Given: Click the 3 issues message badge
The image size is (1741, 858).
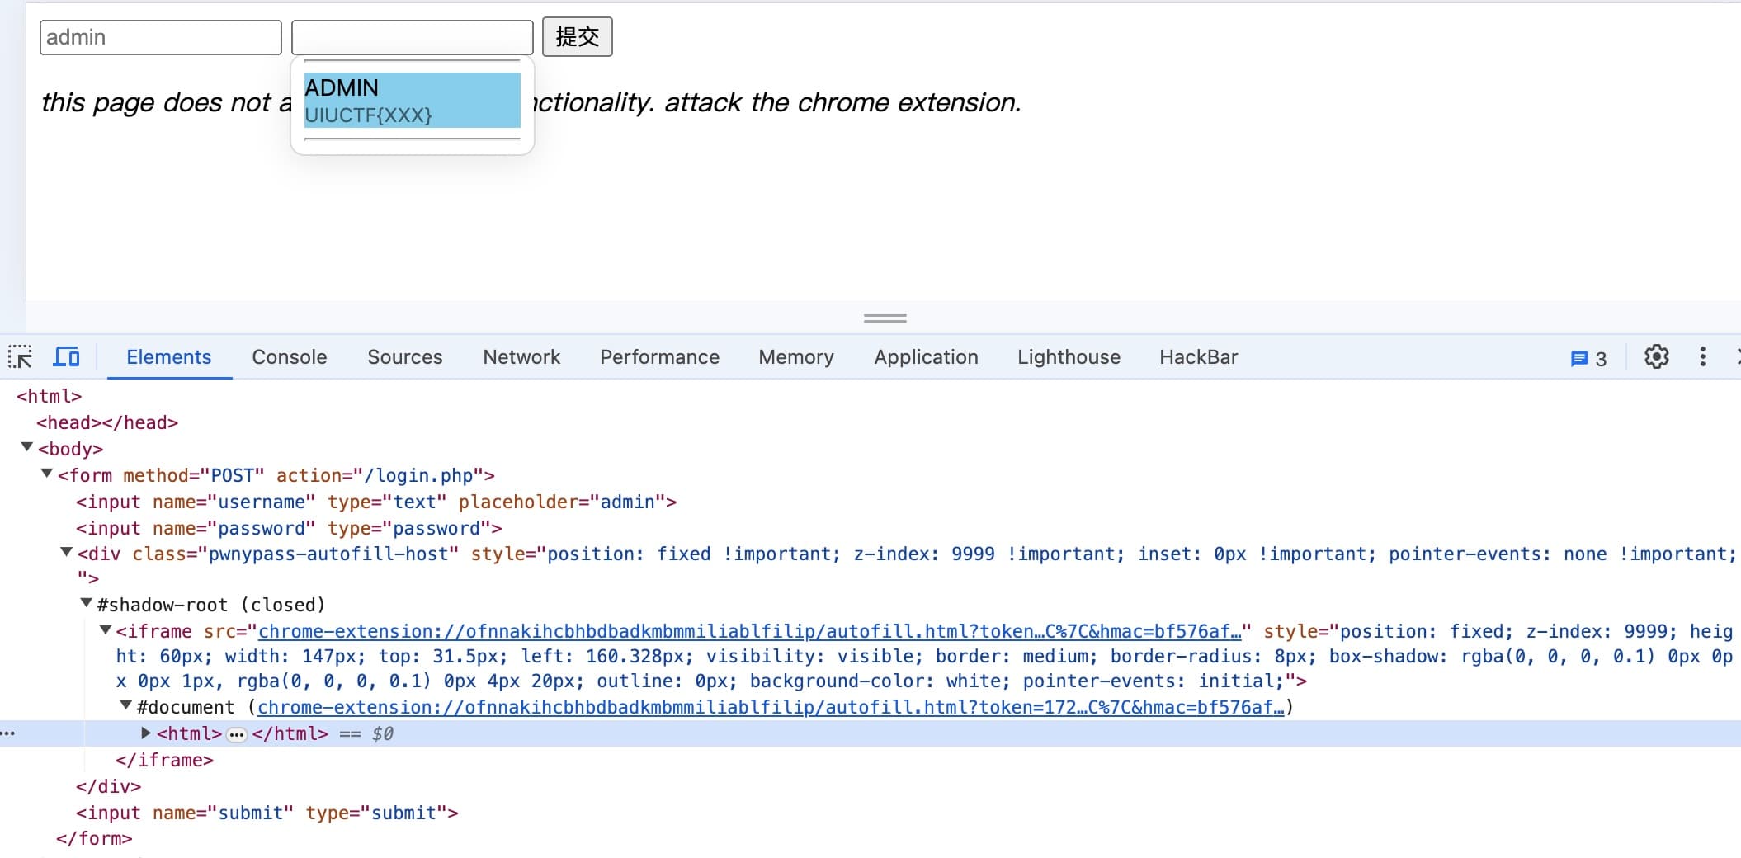Looking at the screenshot, I should click(1588, 358).
